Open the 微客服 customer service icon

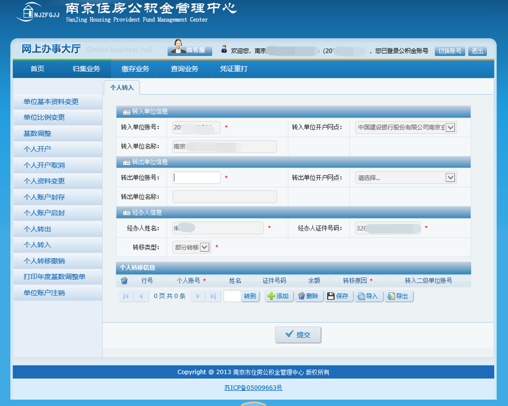click(x=190, y=50)
